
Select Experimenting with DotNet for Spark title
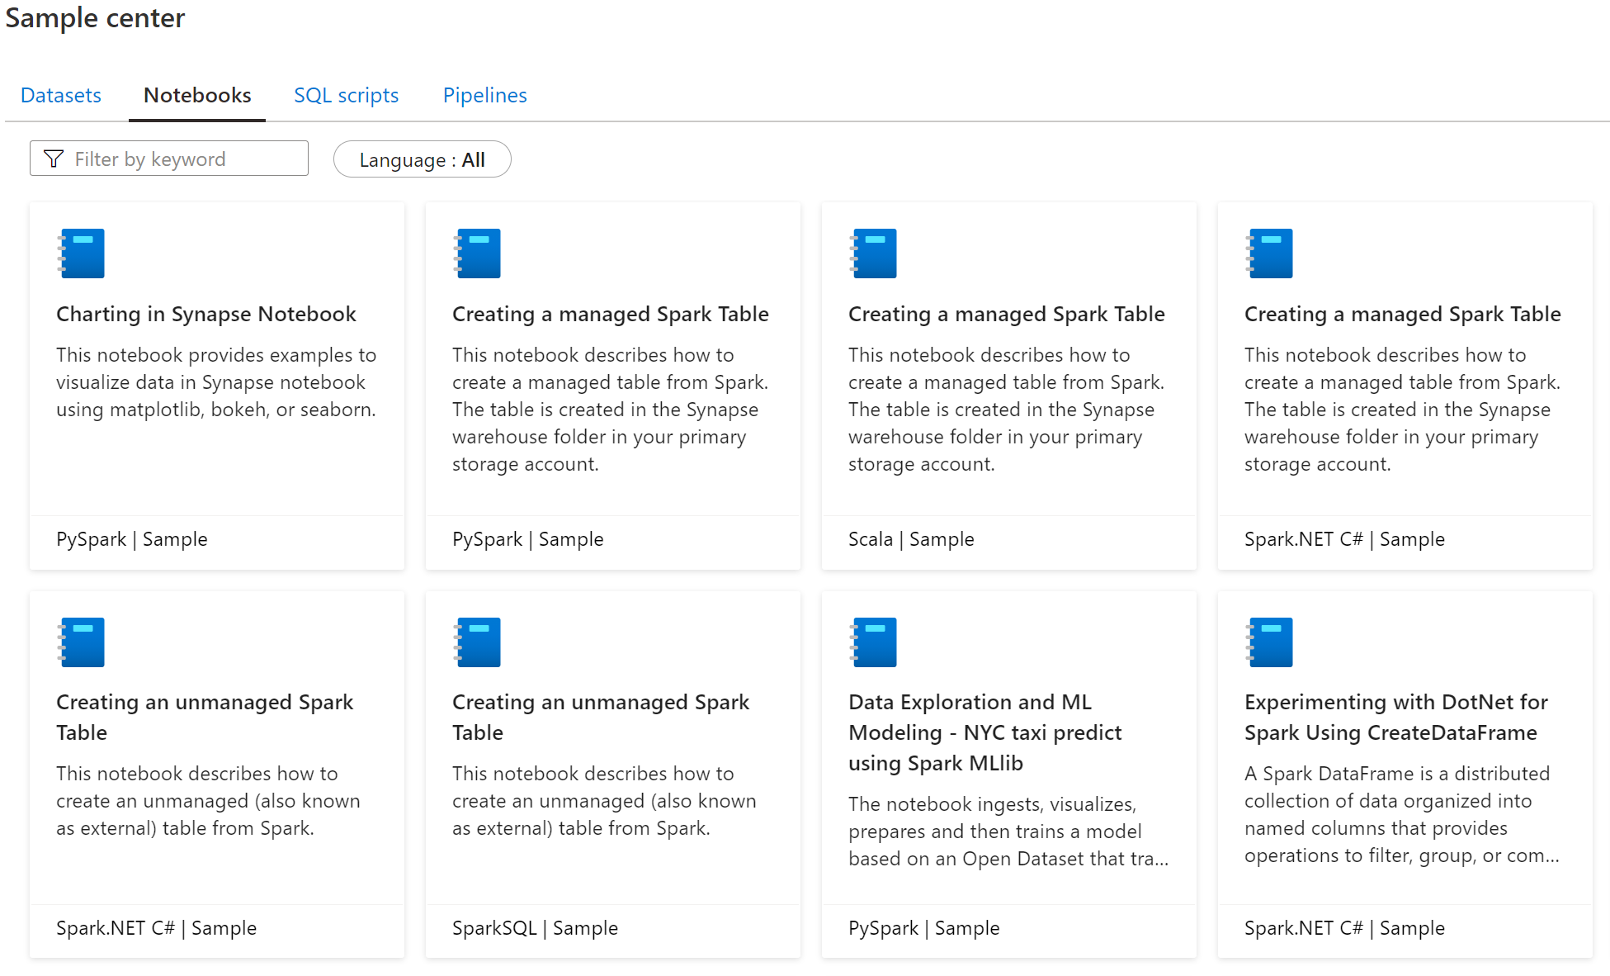[x=1395, y=717]
